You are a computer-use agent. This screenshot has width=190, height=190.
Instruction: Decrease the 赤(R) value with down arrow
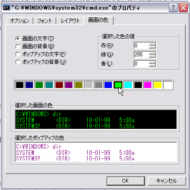click(152, 47)
